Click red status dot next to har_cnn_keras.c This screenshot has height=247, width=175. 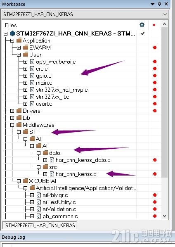click(155, 174)
